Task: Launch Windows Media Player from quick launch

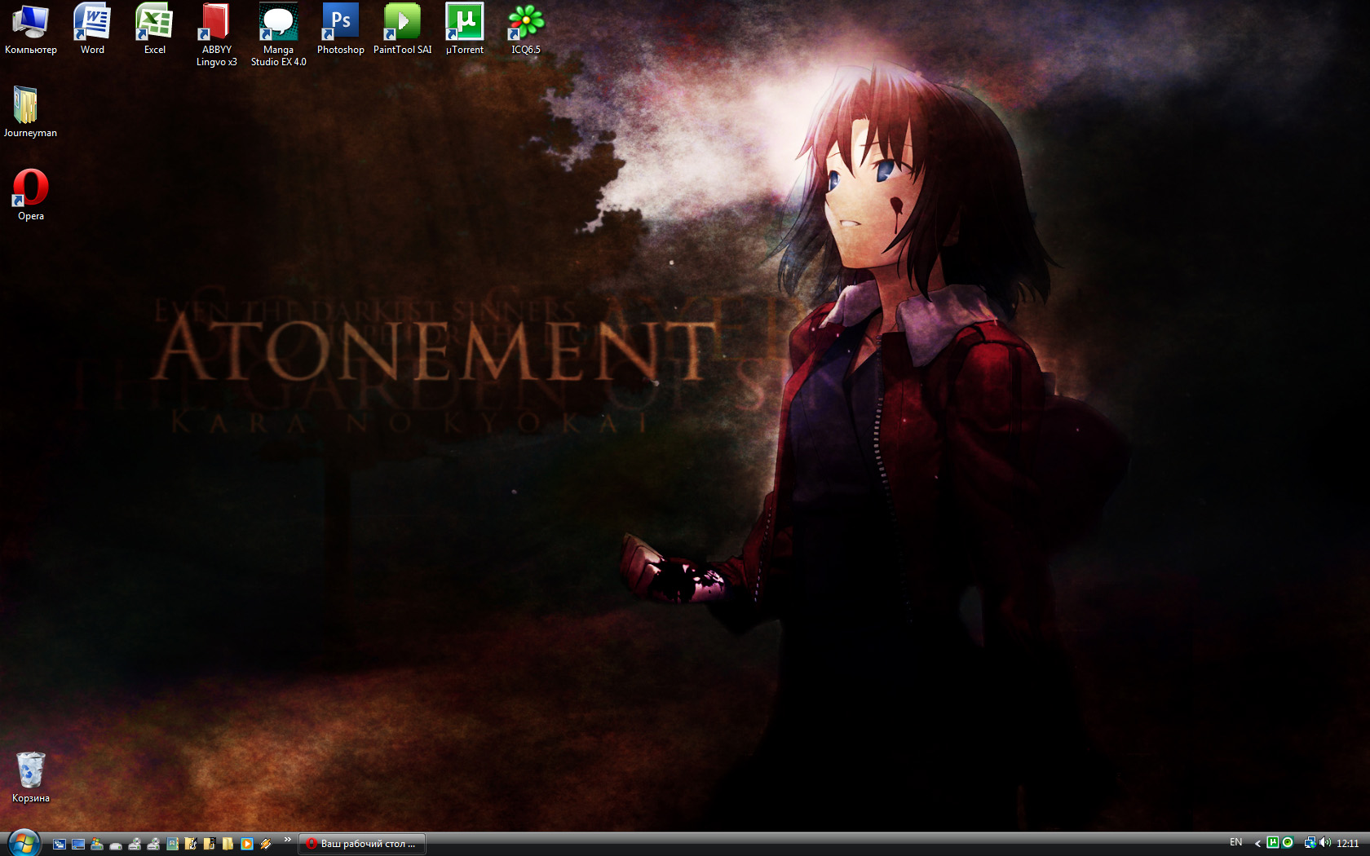Action: (x=246, y=844)
